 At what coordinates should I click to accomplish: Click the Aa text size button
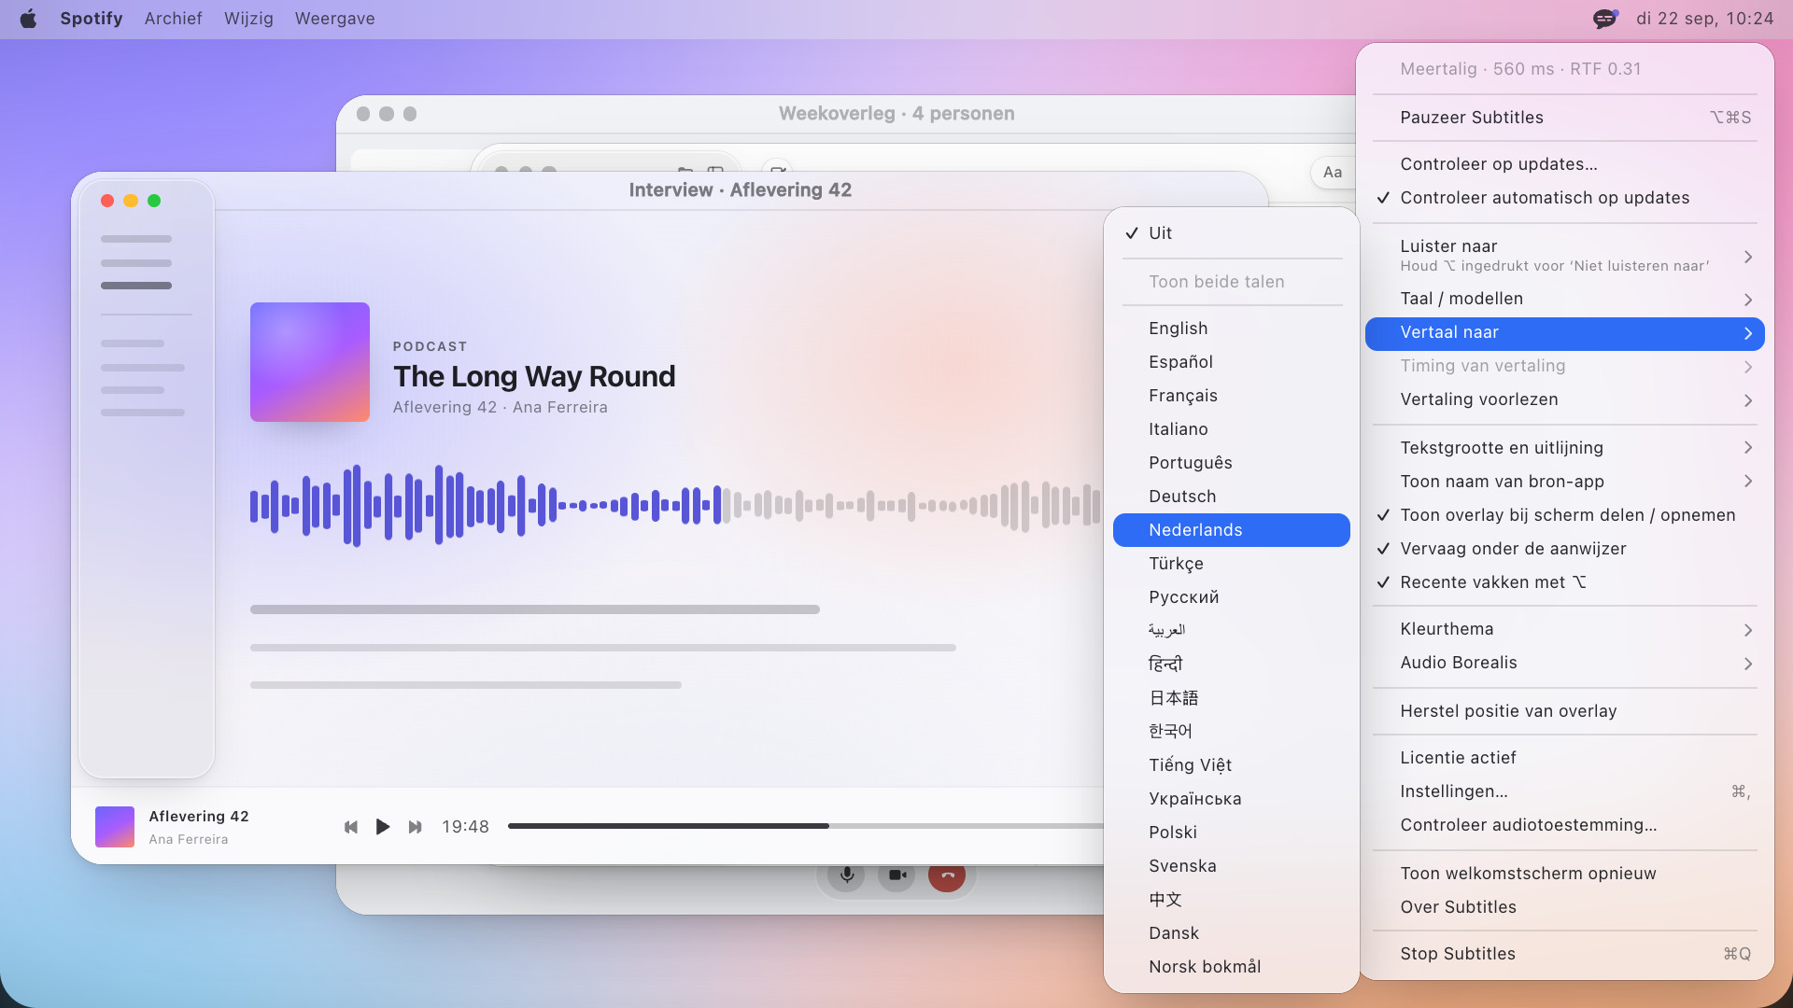1333,173
